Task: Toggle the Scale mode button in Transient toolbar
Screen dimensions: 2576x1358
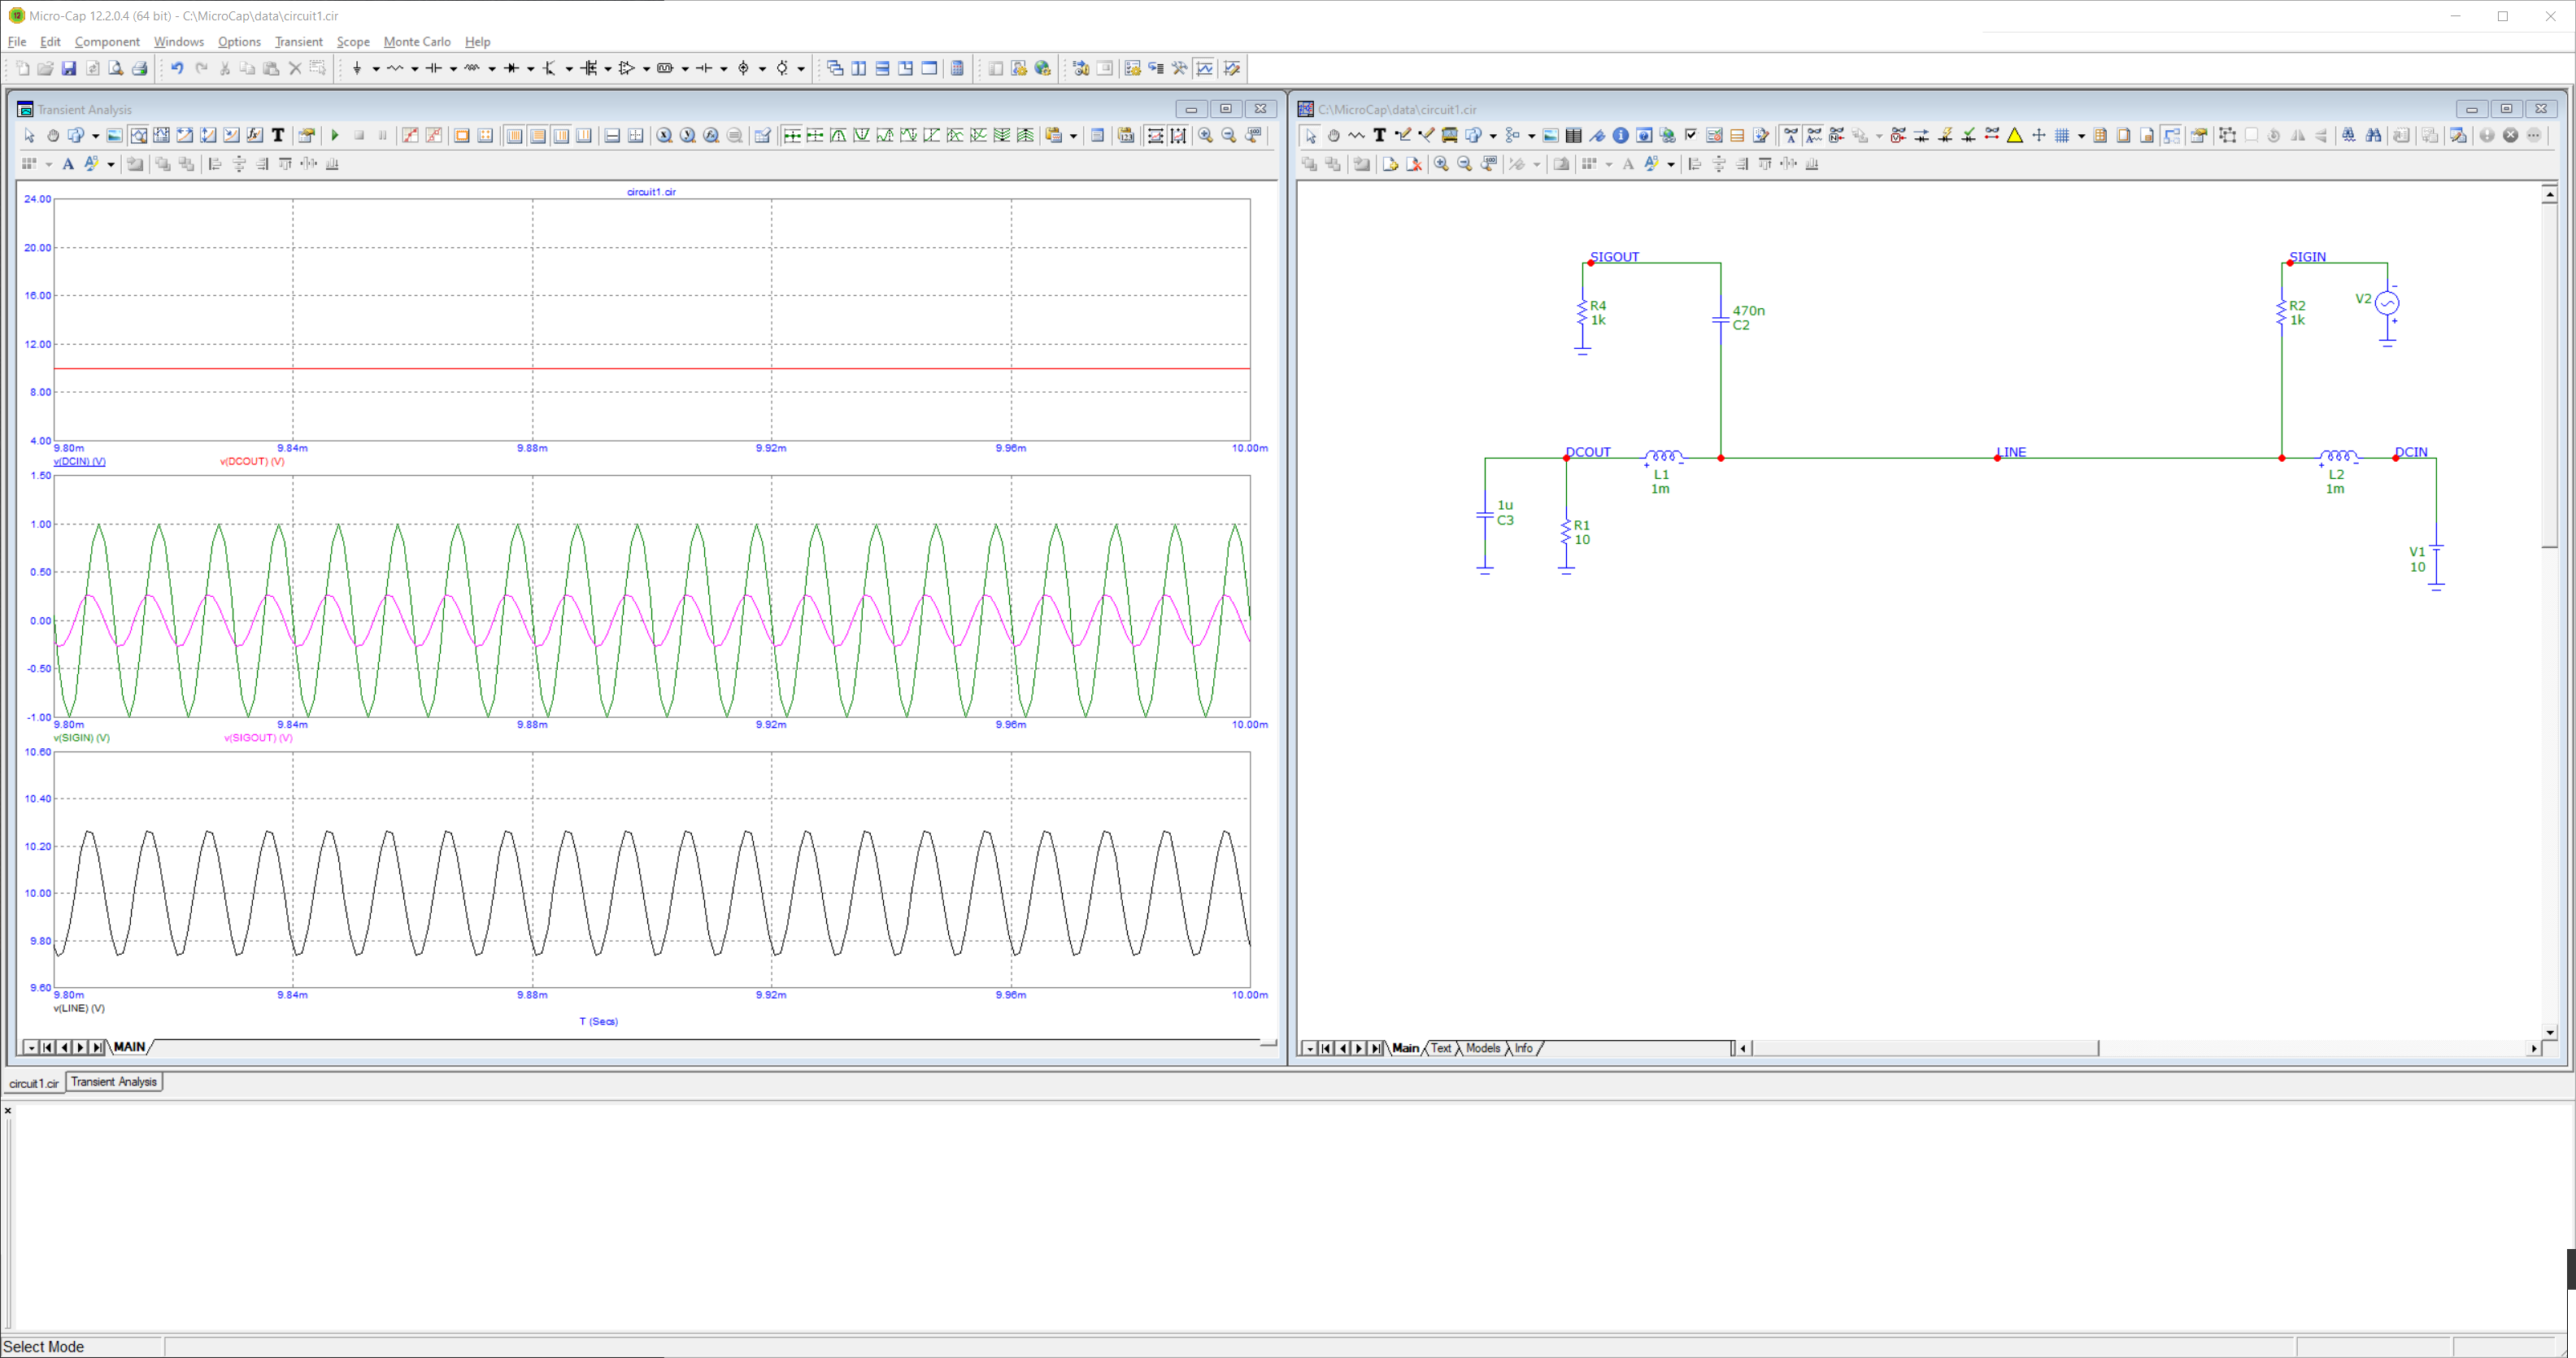Action: click(139, 135)
